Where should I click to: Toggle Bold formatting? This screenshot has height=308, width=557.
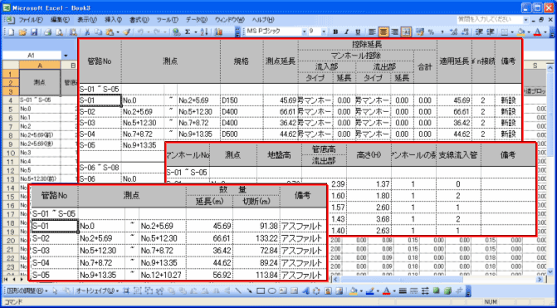tap(335, 32)
